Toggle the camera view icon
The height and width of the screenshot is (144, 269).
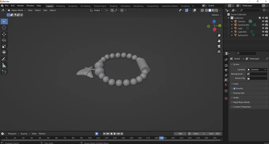pos(219,46)
